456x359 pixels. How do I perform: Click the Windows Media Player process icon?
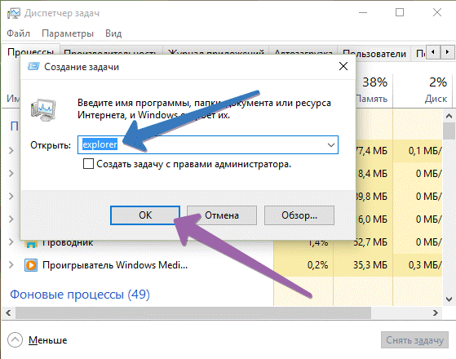(x=31, y=265)
